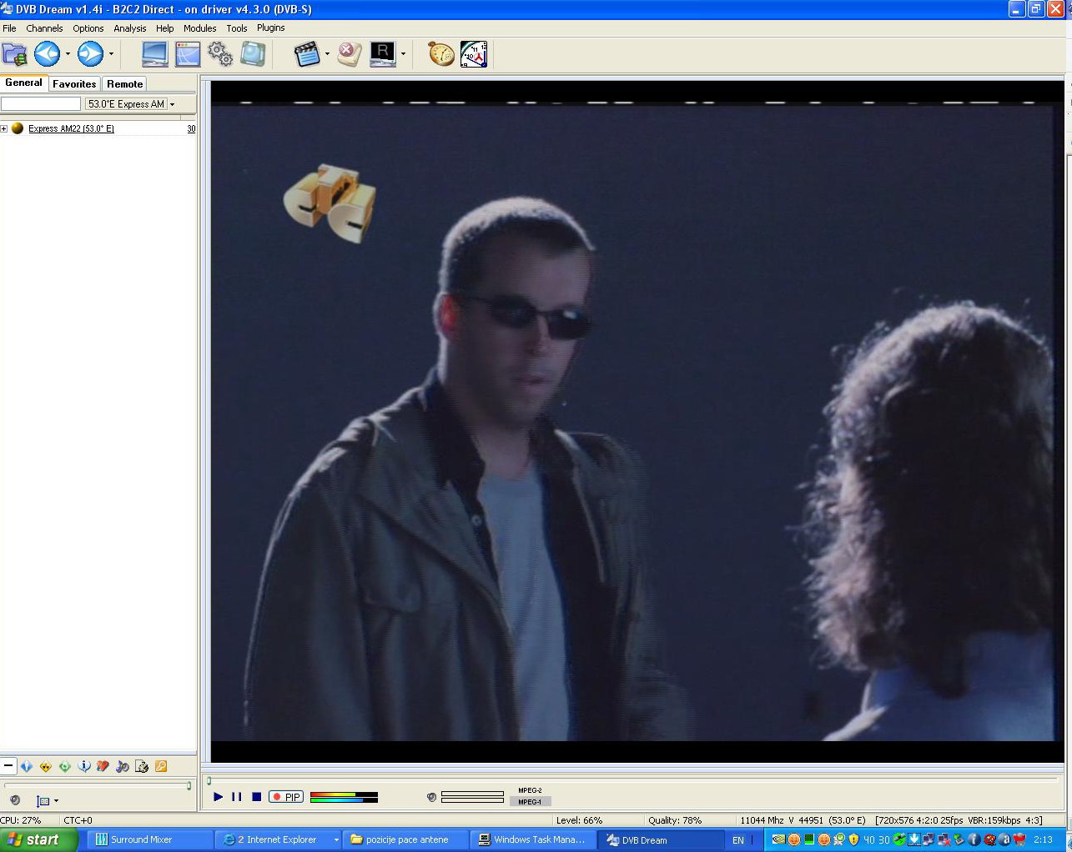Click the Play button
Image resolution: width=1072 pixels, height=852 pixels.
coord(219,797)
